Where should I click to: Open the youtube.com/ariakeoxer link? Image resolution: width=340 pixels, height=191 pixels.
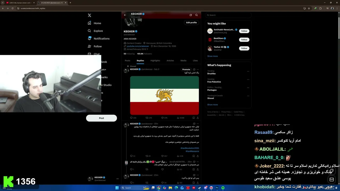click(138, 46)
